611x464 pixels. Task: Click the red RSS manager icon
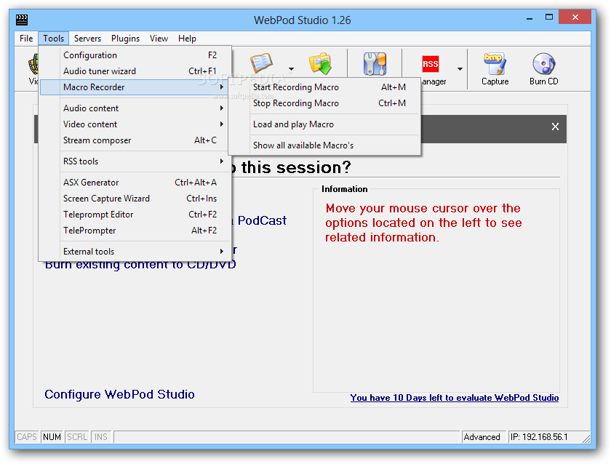pyautogui.click(x=430, y=64)
